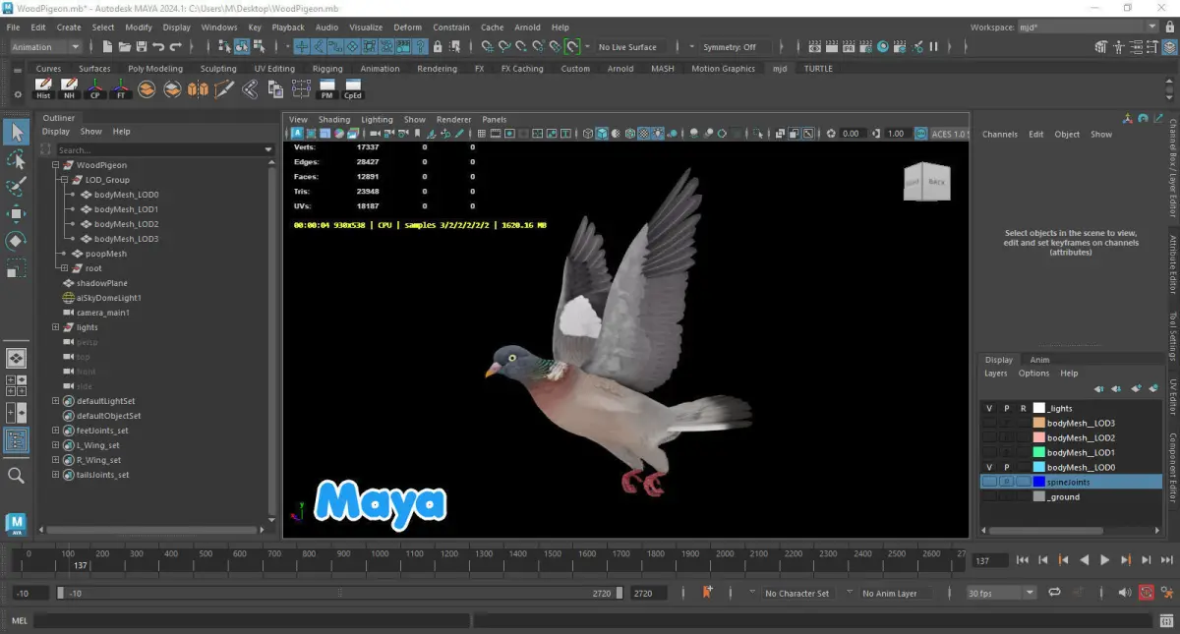
Task: Toggle visibility box of bodyMesh__LOD3 layer
Action: pyautogui.click(x=988, y=423)
